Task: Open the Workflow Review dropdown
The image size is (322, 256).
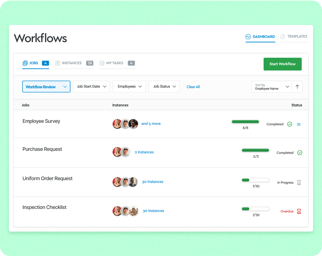Action: (46, 87)
